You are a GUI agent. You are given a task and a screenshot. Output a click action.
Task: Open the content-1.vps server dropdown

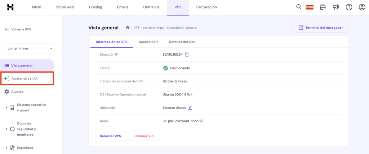click(29, 48)
